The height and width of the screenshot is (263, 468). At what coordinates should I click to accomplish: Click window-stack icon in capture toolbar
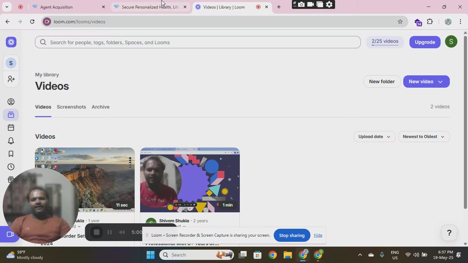click(x=320, y=4)
